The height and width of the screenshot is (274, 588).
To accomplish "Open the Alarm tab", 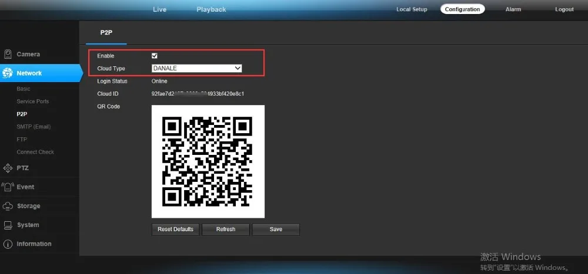I will (513, 9).
